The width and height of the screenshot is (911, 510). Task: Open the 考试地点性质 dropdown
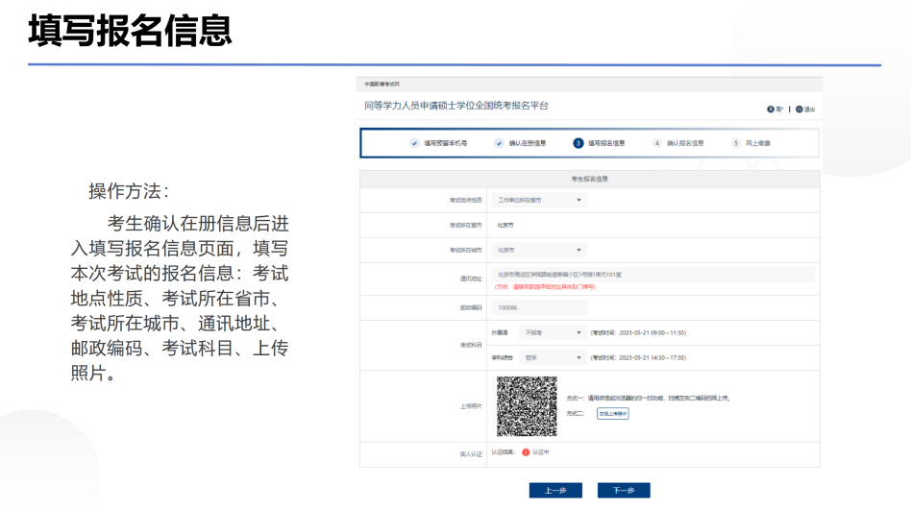[538, 200]
